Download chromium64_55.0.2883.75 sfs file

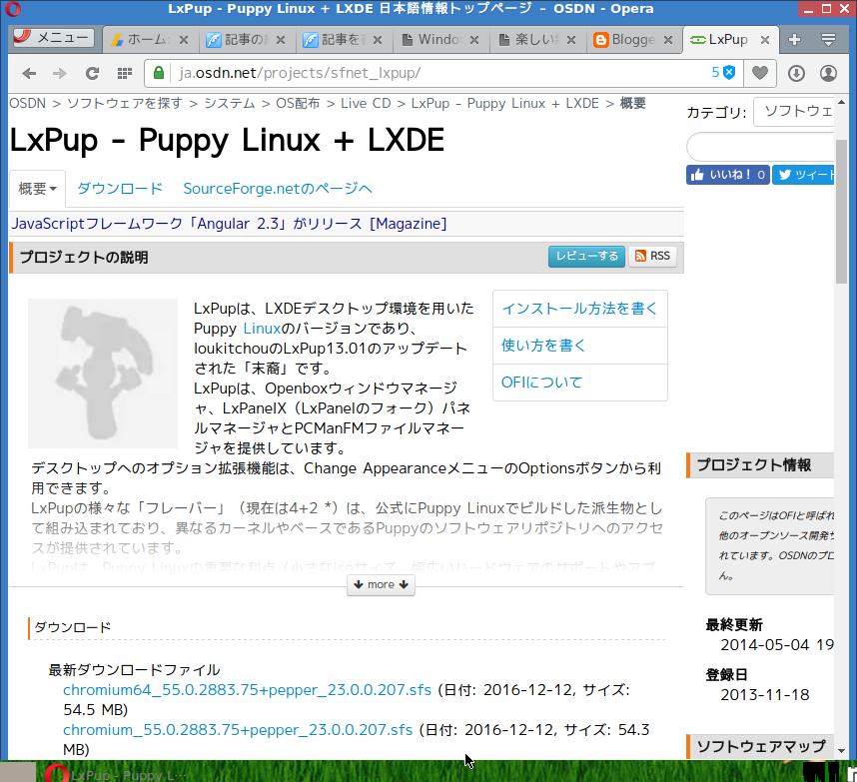247,690
